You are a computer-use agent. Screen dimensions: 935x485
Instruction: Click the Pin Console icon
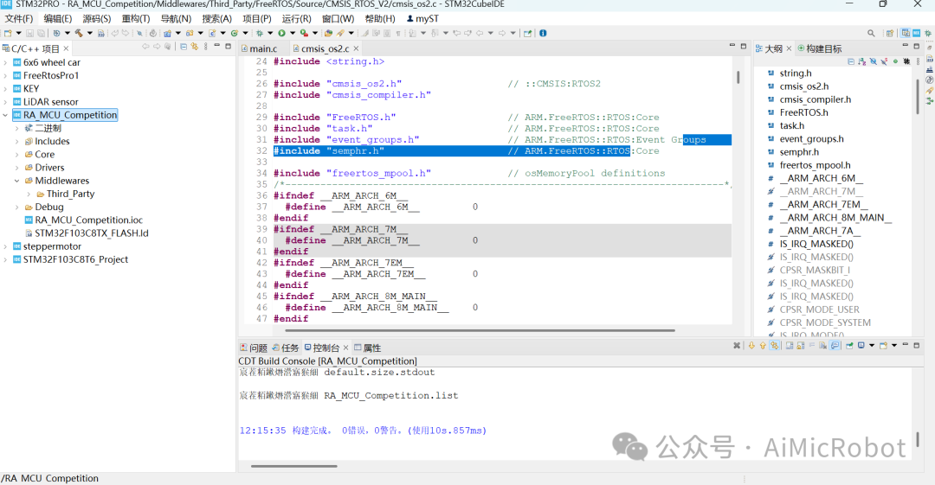pyautogui.click(x=850, y=346)
